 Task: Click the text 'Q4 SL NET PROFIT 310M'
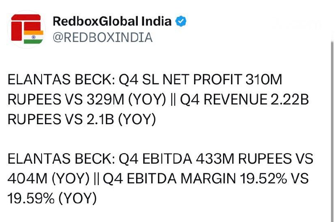[200, 80]
